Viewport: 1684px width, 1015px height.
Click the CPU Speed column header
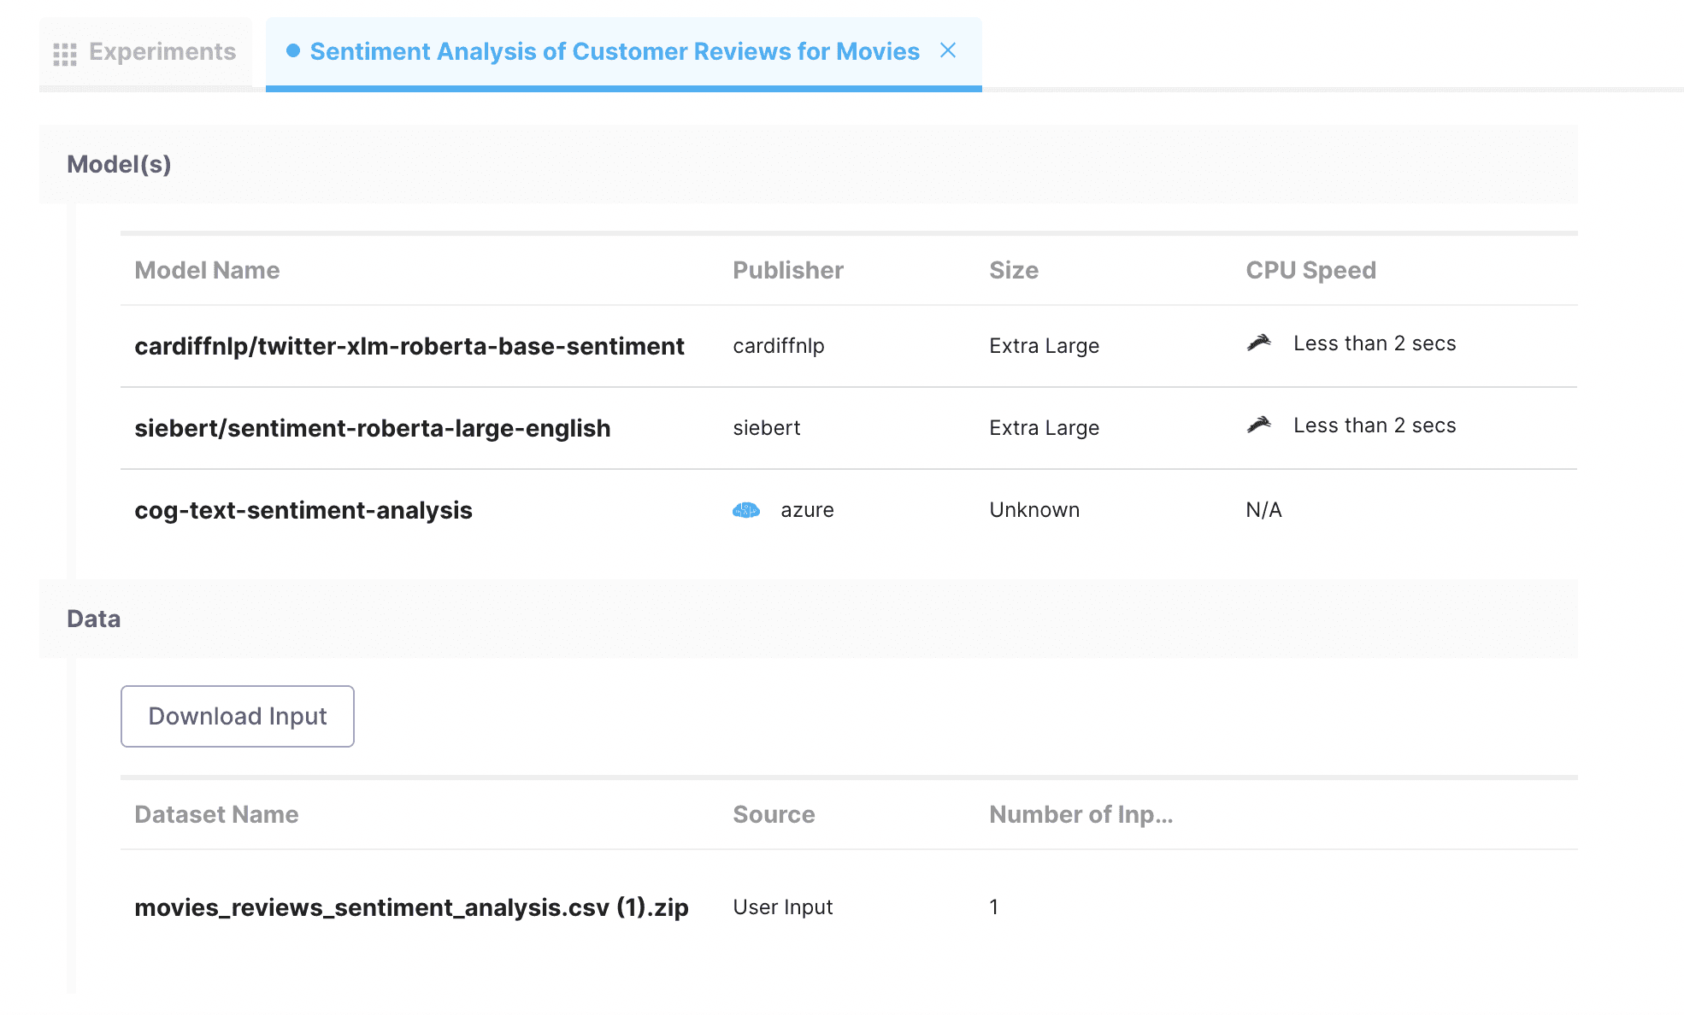coord(1311,270)
